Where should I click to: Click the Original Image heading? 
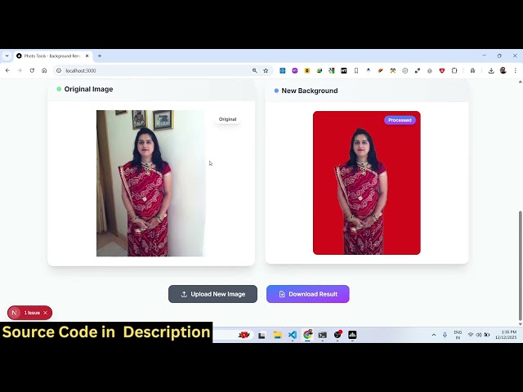(x=88, y=89)
